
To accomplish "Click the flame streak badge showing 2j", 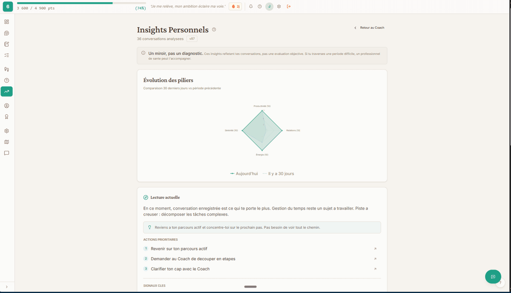I will (235, 6).
